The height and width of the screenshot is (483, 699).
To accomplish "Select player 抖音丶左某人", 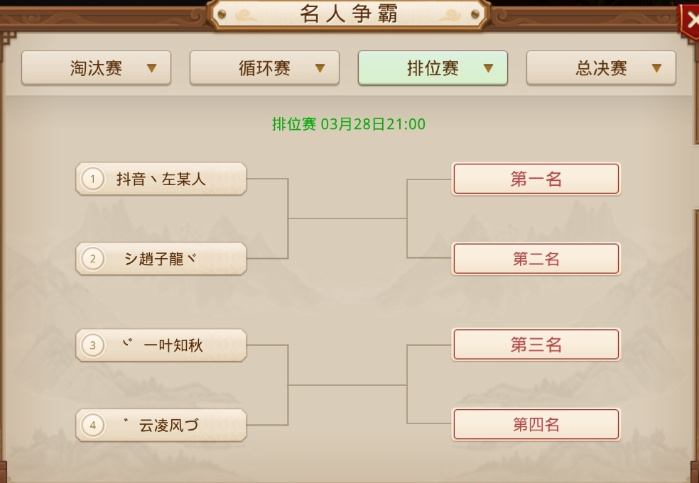I will point(161,179).
